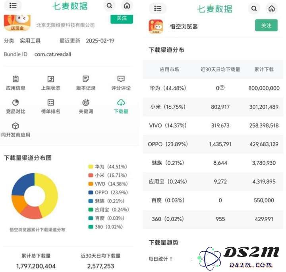
Task: Click the value 429,683,129
Action: pos(264,145)
